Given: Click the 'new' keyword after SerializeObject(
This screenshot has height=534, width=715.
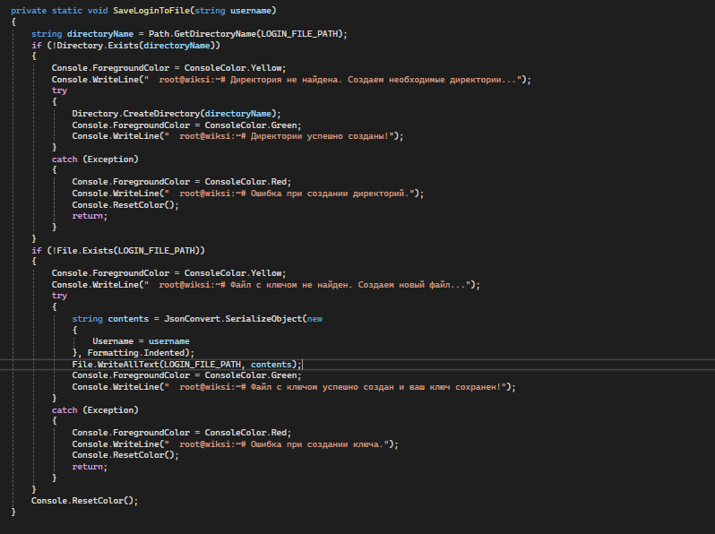Looking at the screenshot, I should [314, 319].
